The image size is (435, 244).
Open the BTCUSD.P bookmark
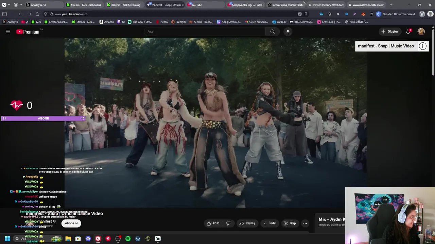[301, 22]
